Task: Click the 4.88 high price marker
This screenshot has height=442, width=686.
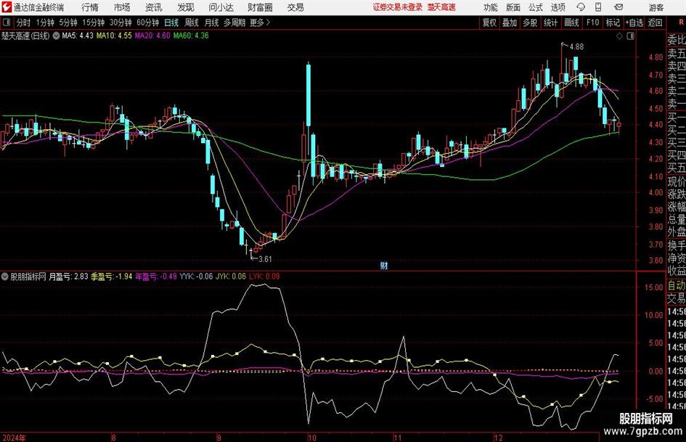Action: click(x=576, y=46)
